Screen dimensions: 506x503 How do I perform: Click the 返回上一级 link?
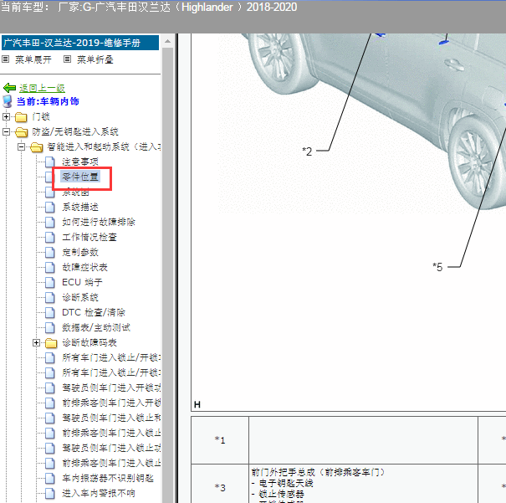pyautogui.click(x=42, y=88)
